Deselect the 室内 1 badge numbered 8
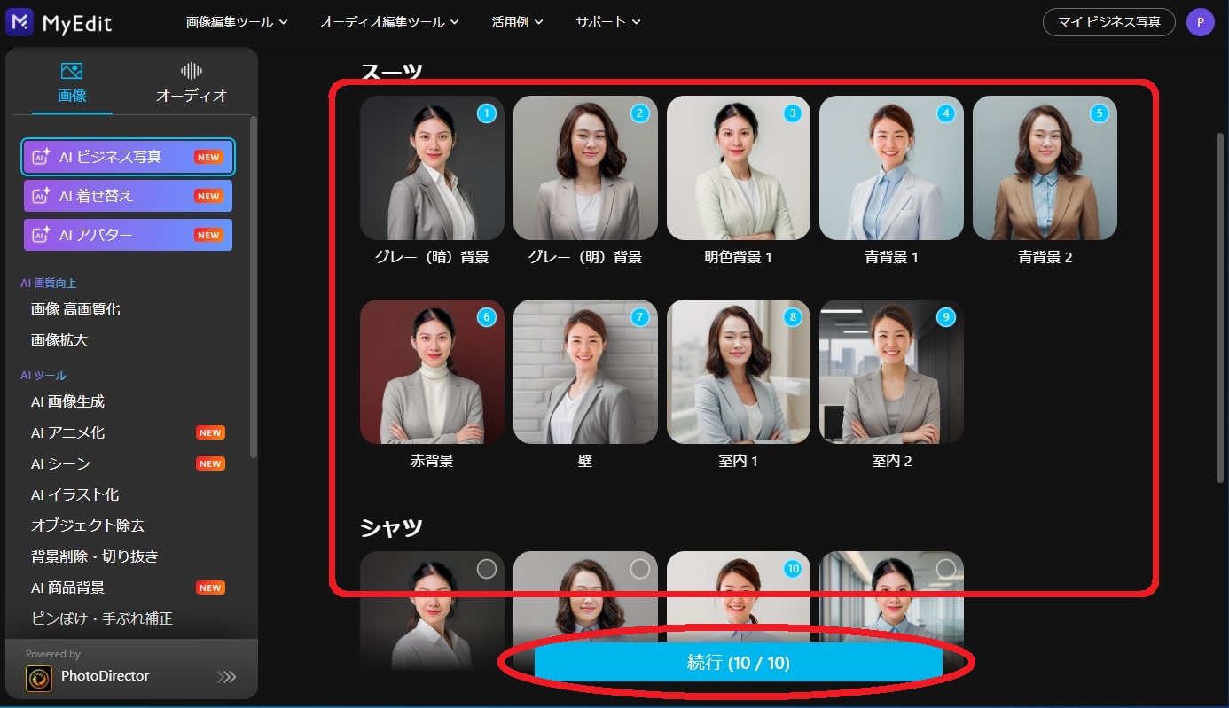 click(x=793, y=316)
